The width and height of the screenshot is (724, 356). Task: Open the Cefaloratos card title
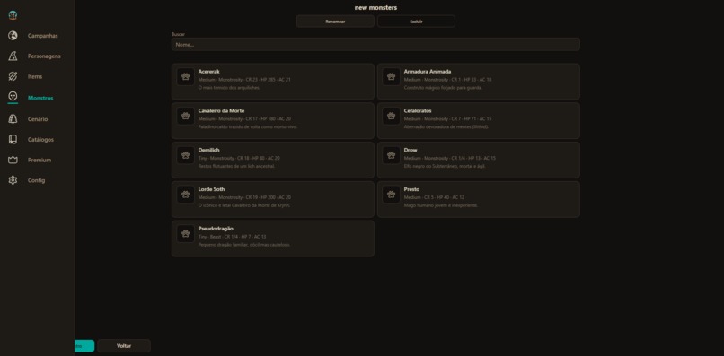click(418, 110)
